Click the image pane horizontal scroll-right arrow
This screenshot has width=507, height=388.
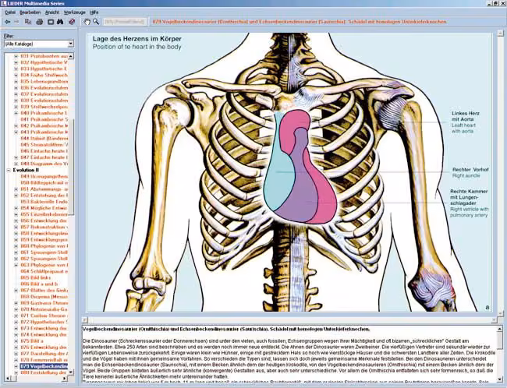pos(494,320)
